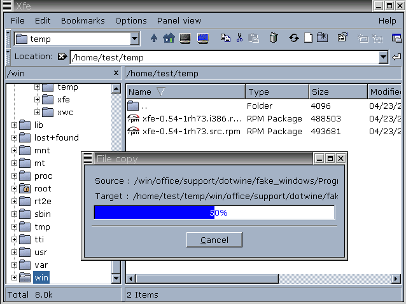Cancel the file copy operation
The image size is (406, 304).
coord(214,240)
